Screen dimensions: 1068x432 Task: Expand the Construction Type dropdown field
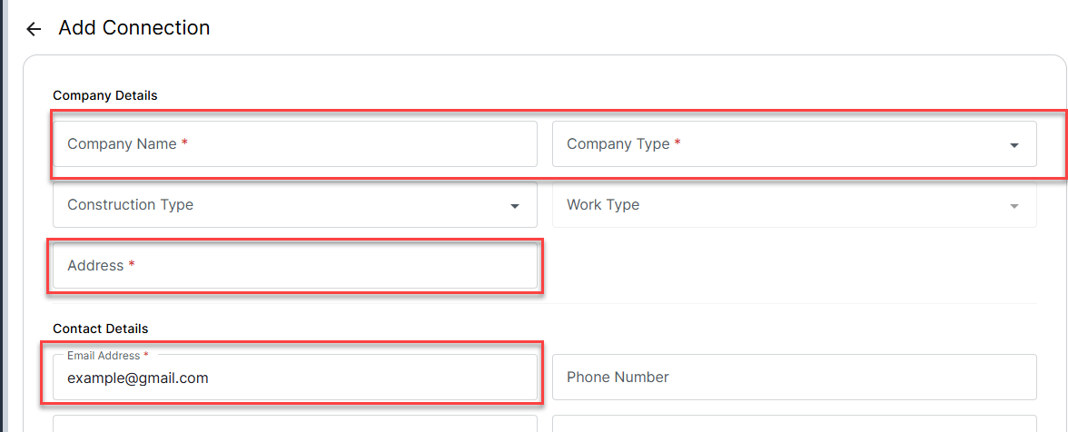pos(282,205)
